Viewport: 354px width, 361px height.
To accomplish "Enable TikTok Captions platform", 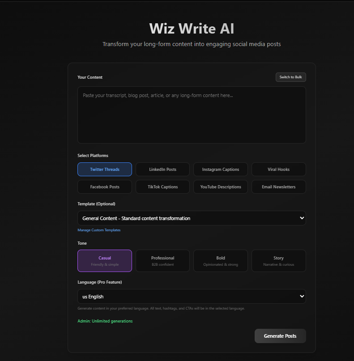I will pyautogui.click(x=162, y=187).
